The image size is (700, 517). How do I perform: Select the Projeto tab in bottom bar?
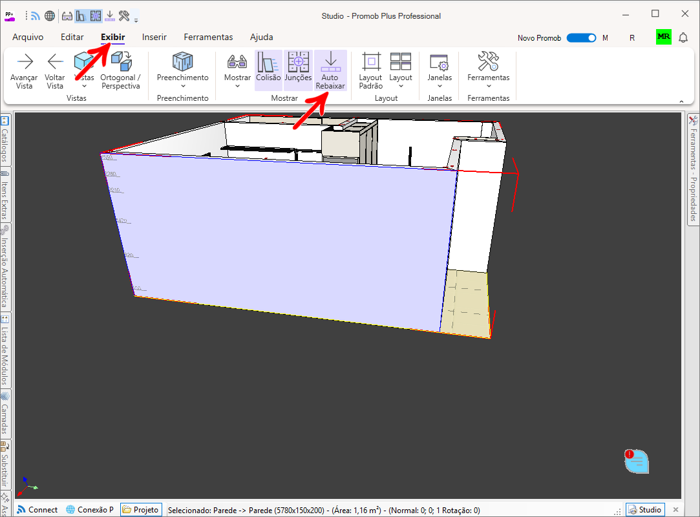click(x=141, y=510)
